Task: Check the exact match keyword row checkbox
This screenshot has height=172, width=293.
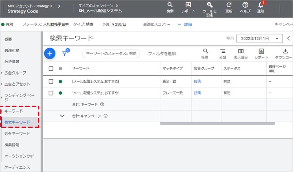Action: click(51, 81)
